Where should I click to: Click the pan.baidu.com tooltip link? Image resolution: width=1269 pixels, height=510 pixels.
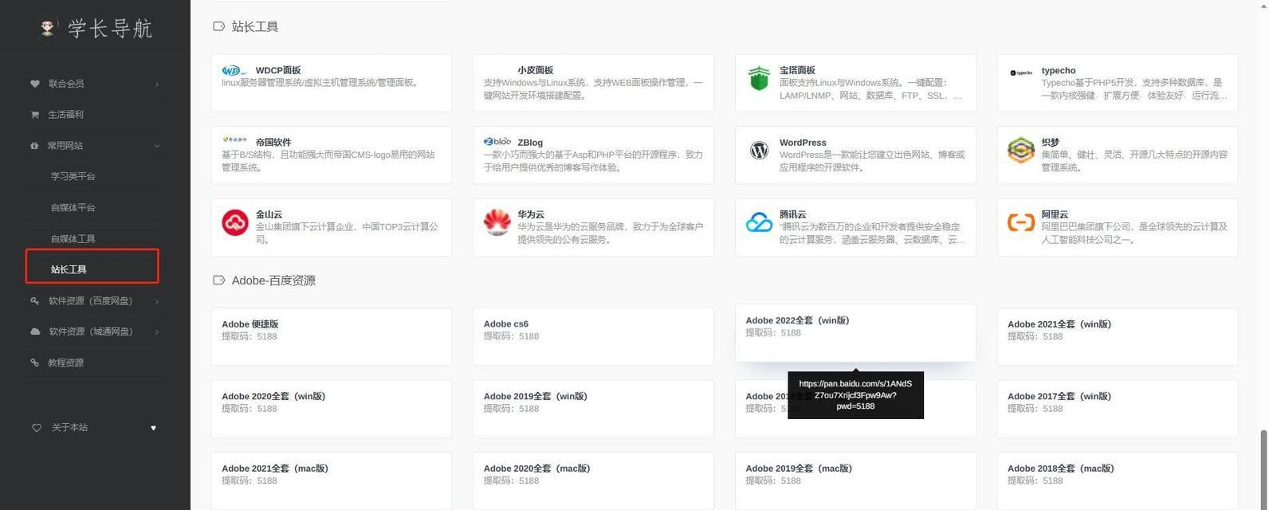[855, 394]
